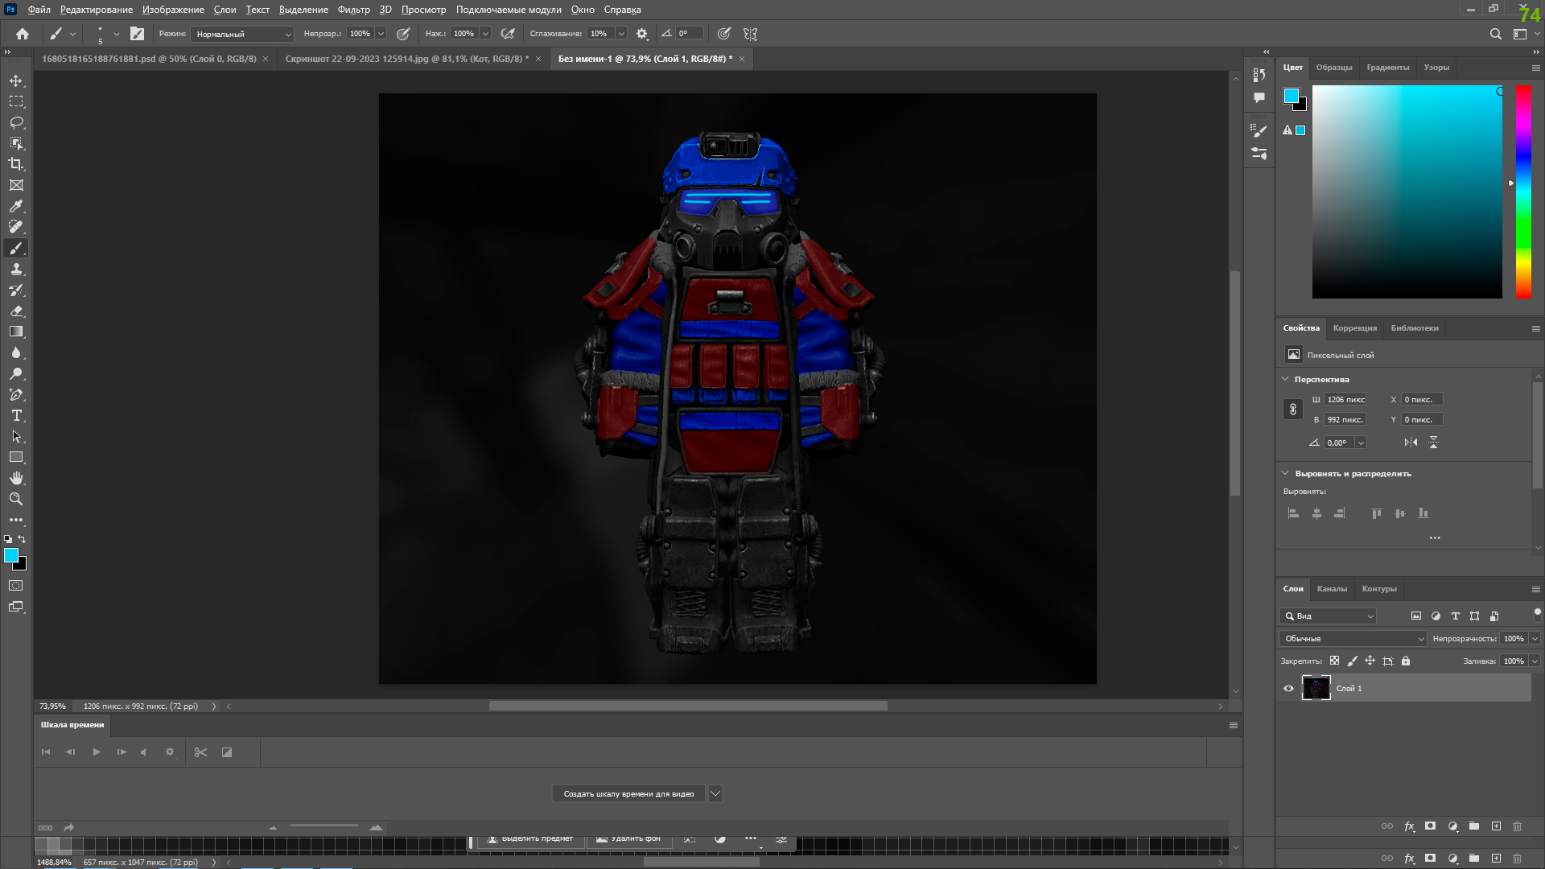Select the Rectangle shape tool
Screen dimensions: 1545x869
coord(16,457)
